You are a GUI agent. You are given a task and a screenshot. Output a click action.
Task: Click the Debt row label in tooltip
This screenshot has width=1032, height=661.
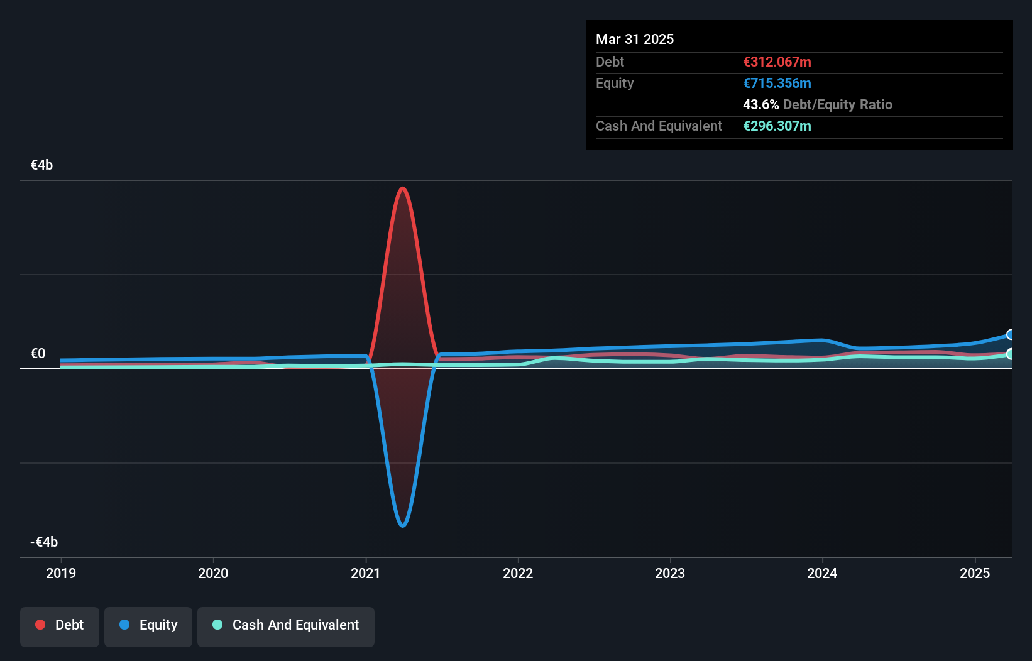click(610, 62)
